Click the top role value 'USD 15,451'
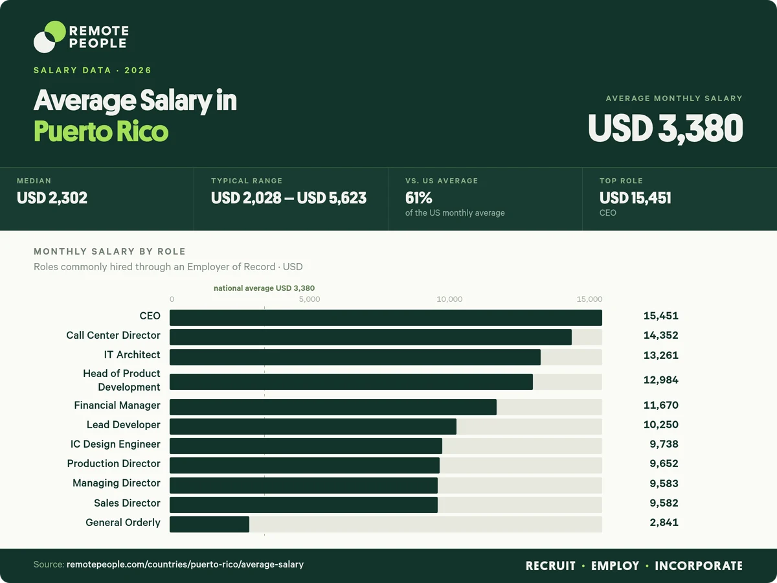The width and height of the screenshot is (777, 583). [x=635, y=198]
